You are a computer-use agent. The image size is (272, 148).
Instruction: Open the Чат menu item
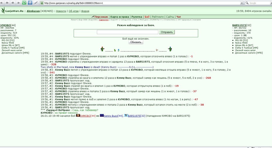tap(179, 17)
